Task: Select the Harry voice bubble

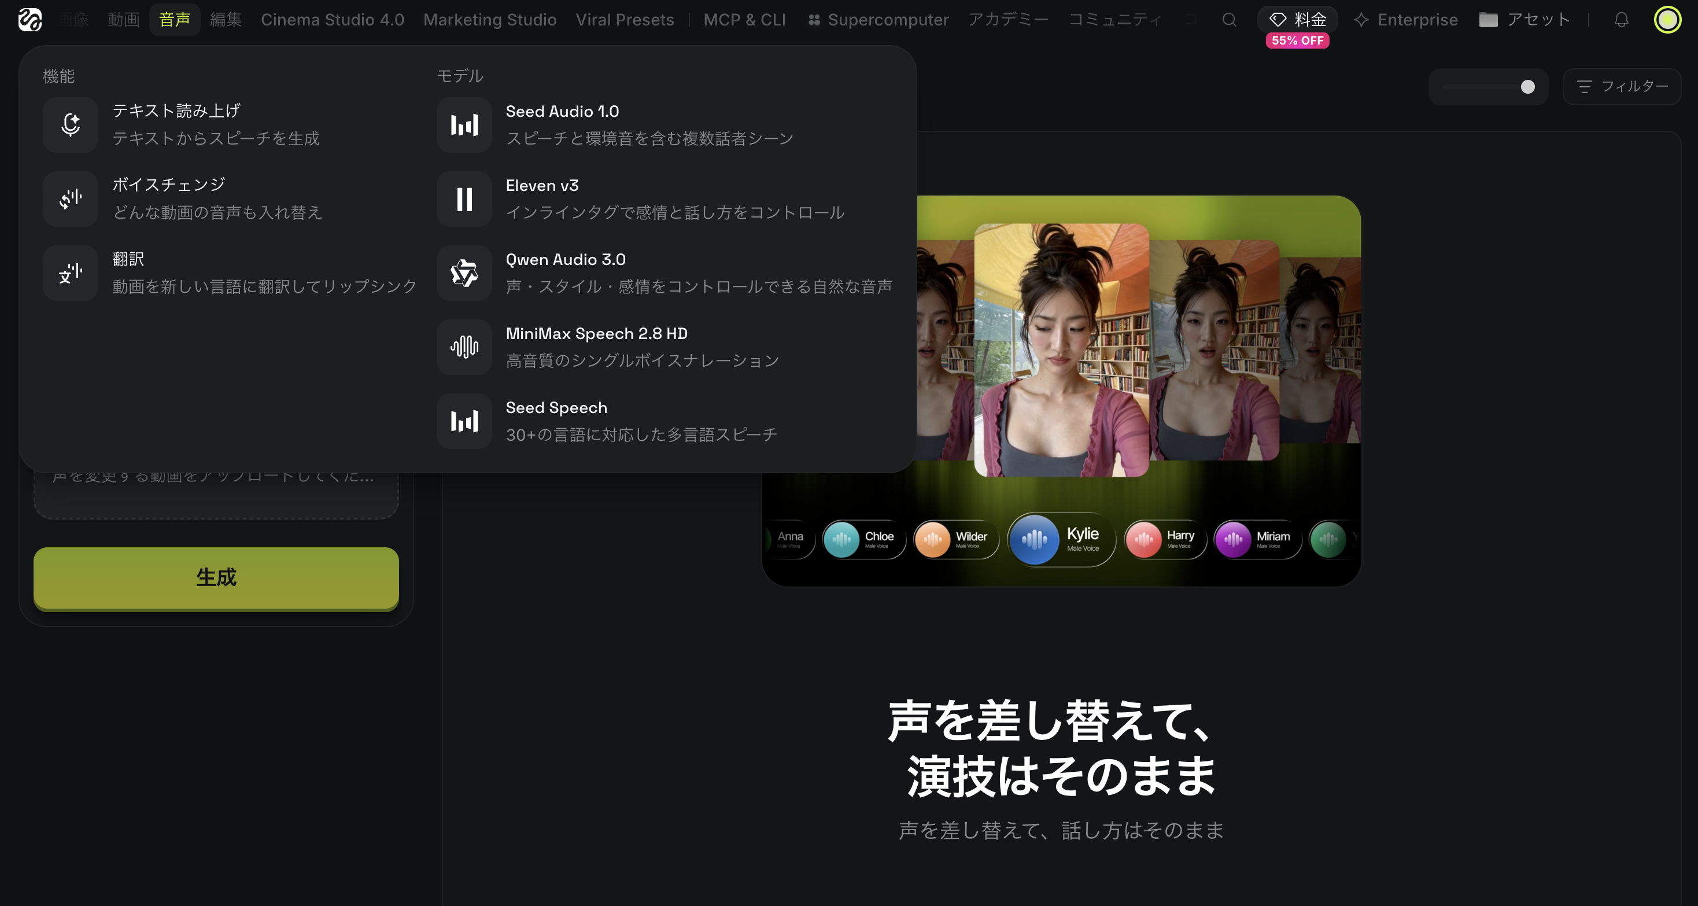Action: pos(1165,539)
